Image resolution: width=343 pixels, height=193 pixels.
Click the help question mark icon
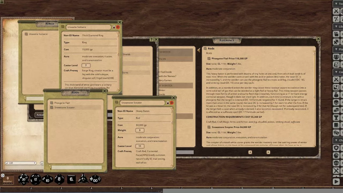pos(151,39)
